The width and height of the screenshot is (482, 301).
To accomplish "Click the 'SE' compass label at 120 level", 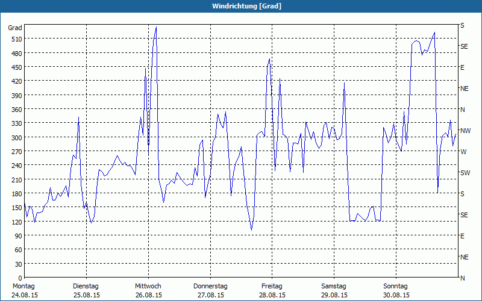I will (464, 215).
